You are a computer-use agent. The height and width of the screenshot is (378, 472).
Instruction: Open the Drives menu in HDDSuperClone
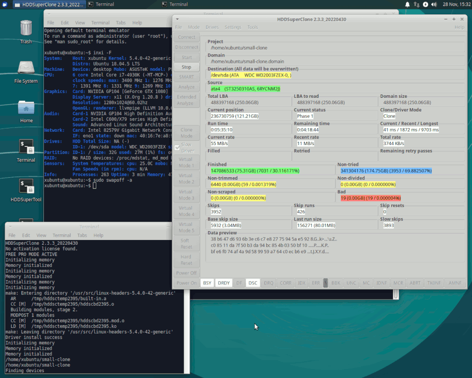click(212, 27)
